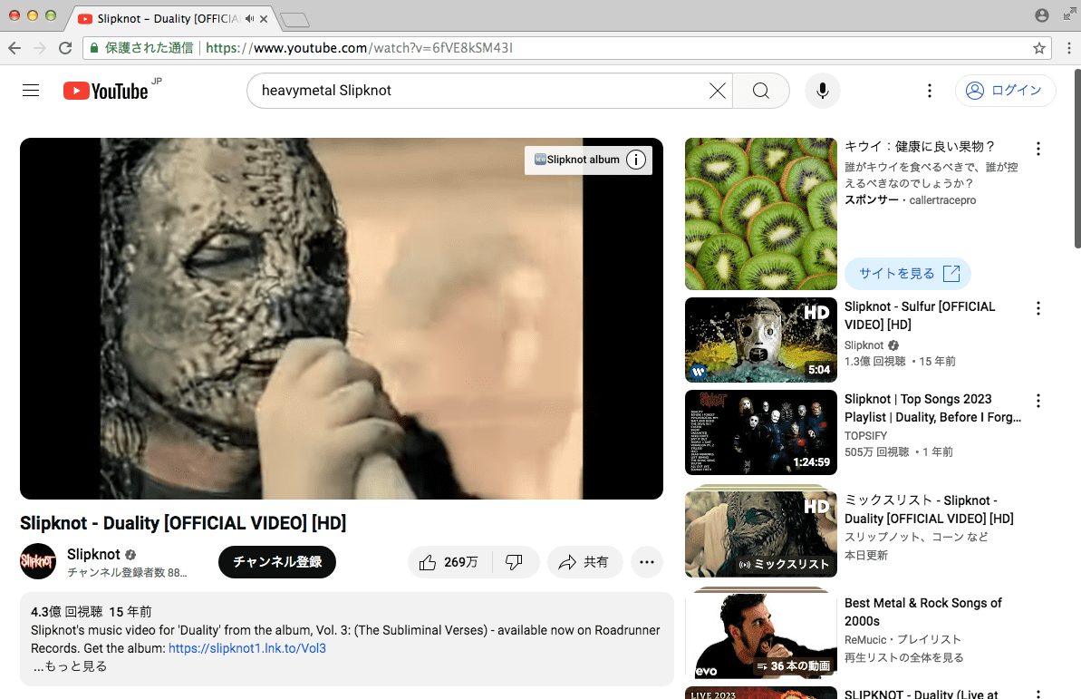Viewport: 1081px width, 699px height.
Task: Open options menu for Slipknot Sulfur video
Action: point(1038,308)
